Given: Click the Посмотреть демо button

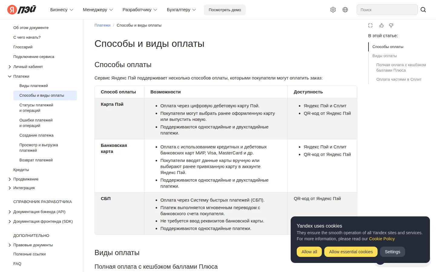Looking at the screenshot, I should (225, 10).
